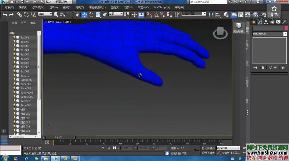Open the MAXScript(X) menu
The width and height of the screenshot is (289, 161).
point(162,7)
